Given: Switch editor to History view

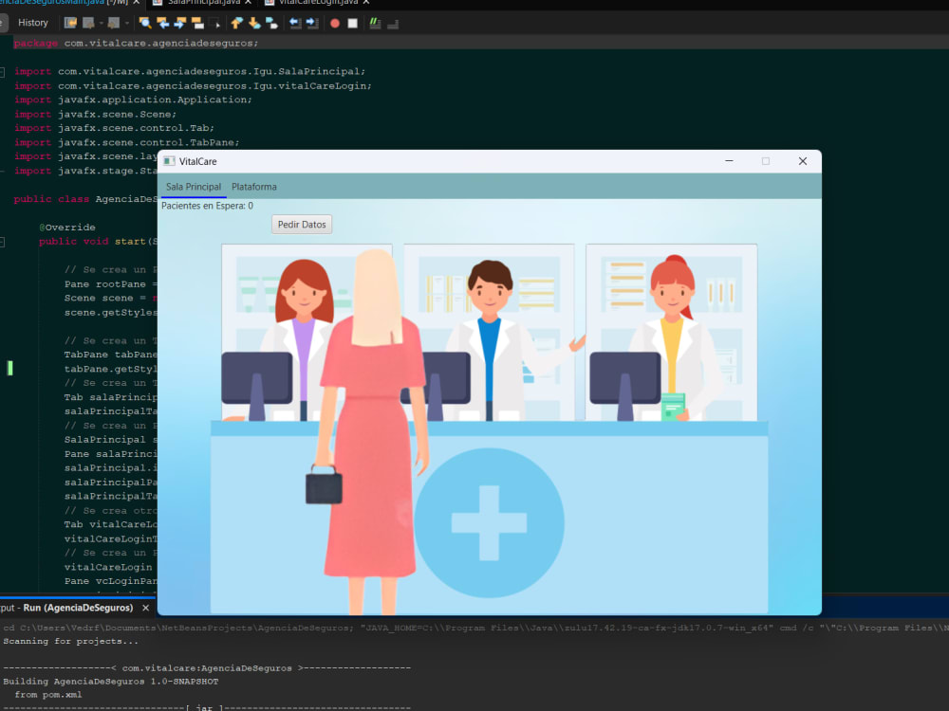Looking at the screenshot, I should [32, 22].
